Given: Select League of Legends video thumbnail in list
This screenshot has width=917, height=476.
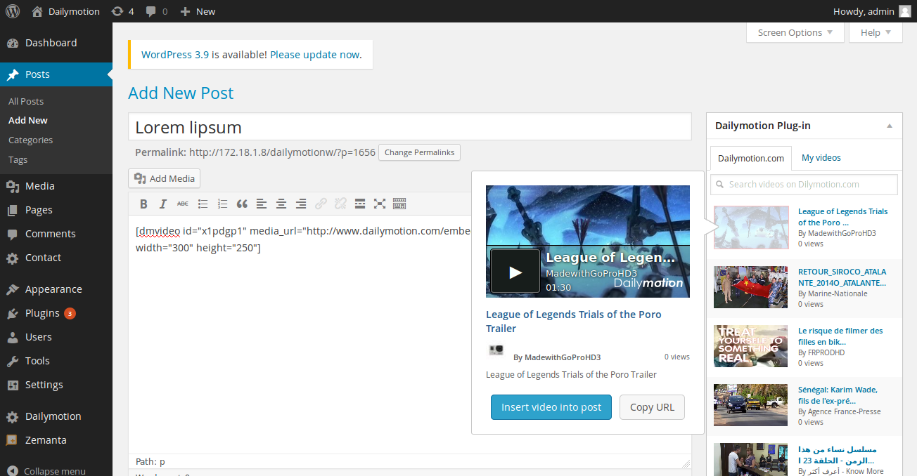Looking at the screenshot, I should click(x=751, y=227).
